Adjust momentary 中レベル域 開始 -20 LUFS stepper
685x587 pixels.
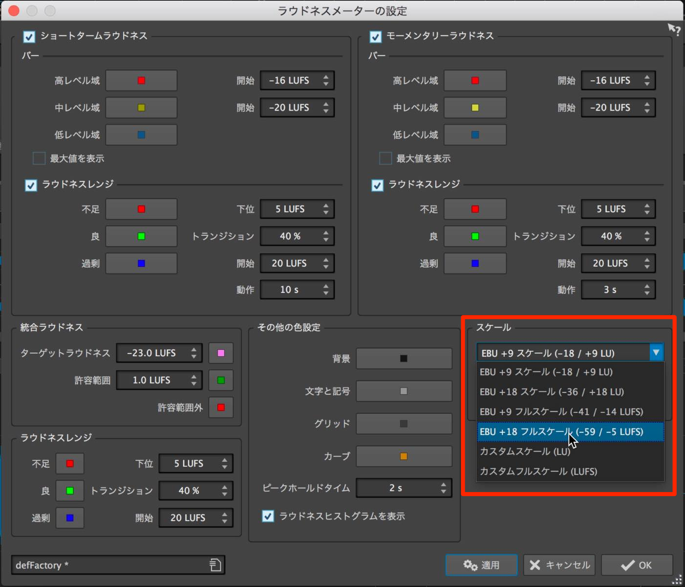point(647,108)
